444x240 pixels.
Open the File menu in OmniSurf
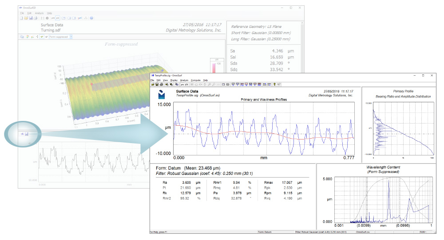(152, 80)
